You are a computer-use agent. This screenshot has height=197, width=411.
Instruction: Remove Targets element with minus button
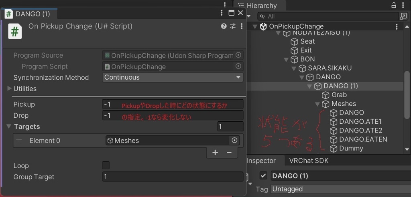click(x=229, y=153)
